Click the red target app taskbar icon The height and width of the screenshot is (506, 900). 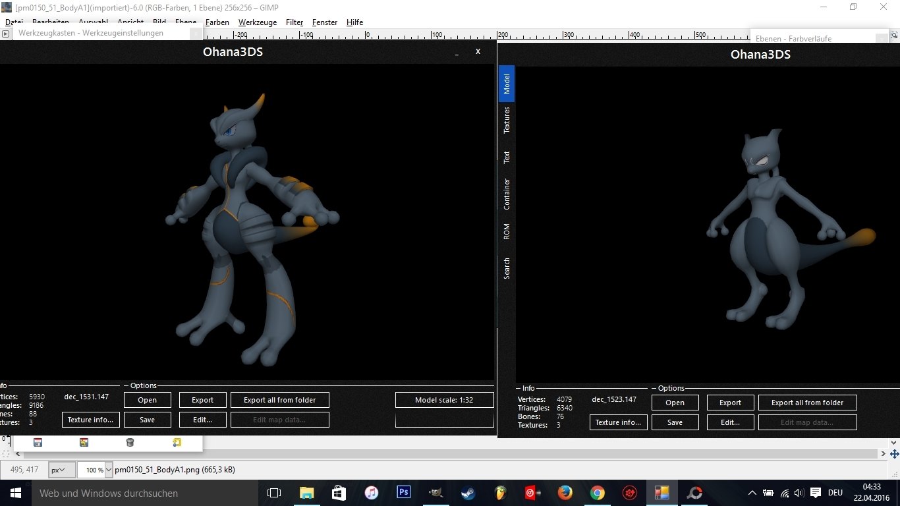tap(532, 493)
